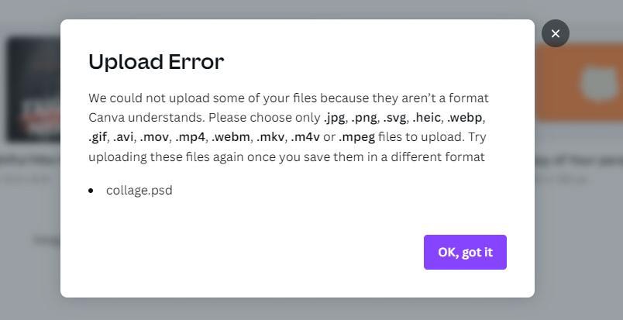Click the bold .webp format text

tap(464, 118)
